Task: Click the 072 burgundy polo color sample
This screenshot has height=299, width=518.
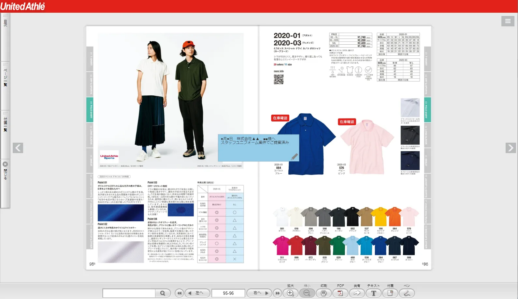Action: click(x=310, y=246)
